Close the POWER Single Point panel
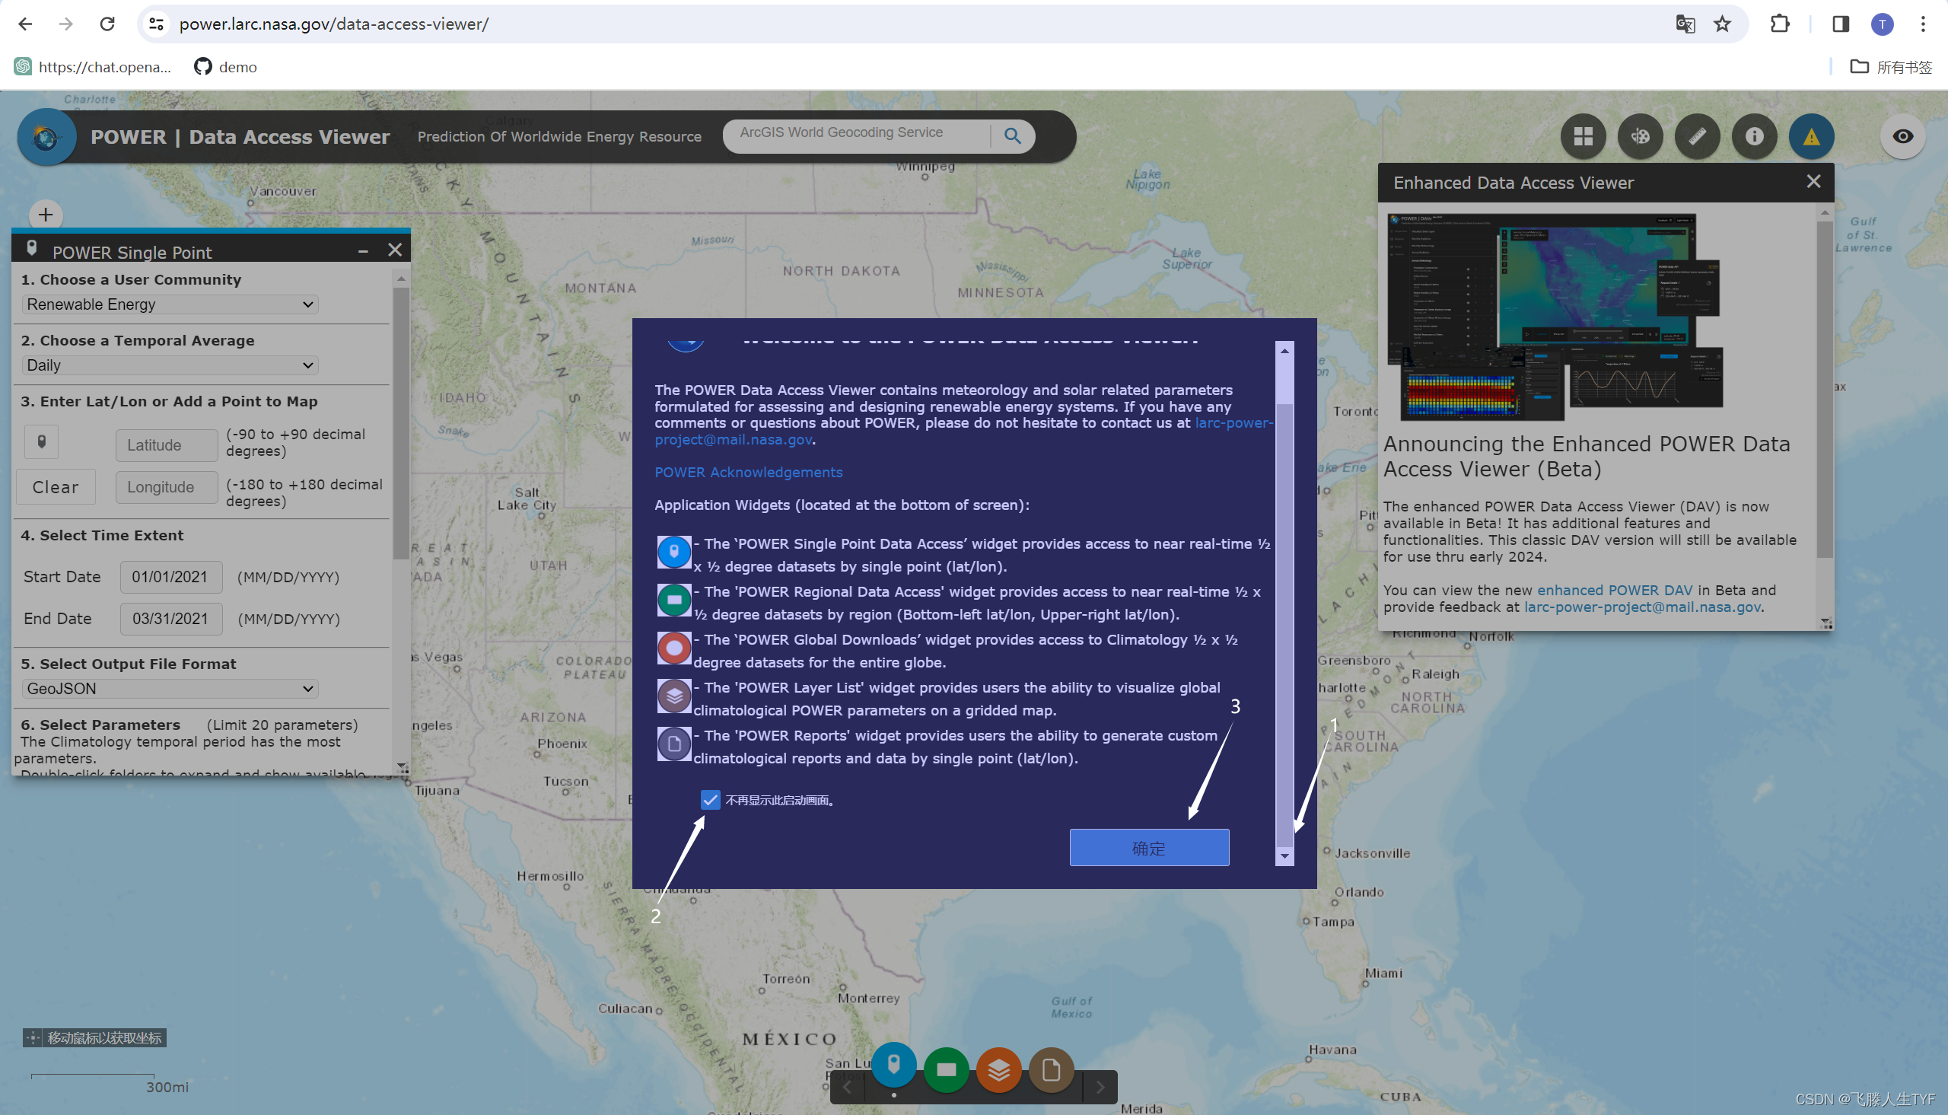 pos(395,250)
